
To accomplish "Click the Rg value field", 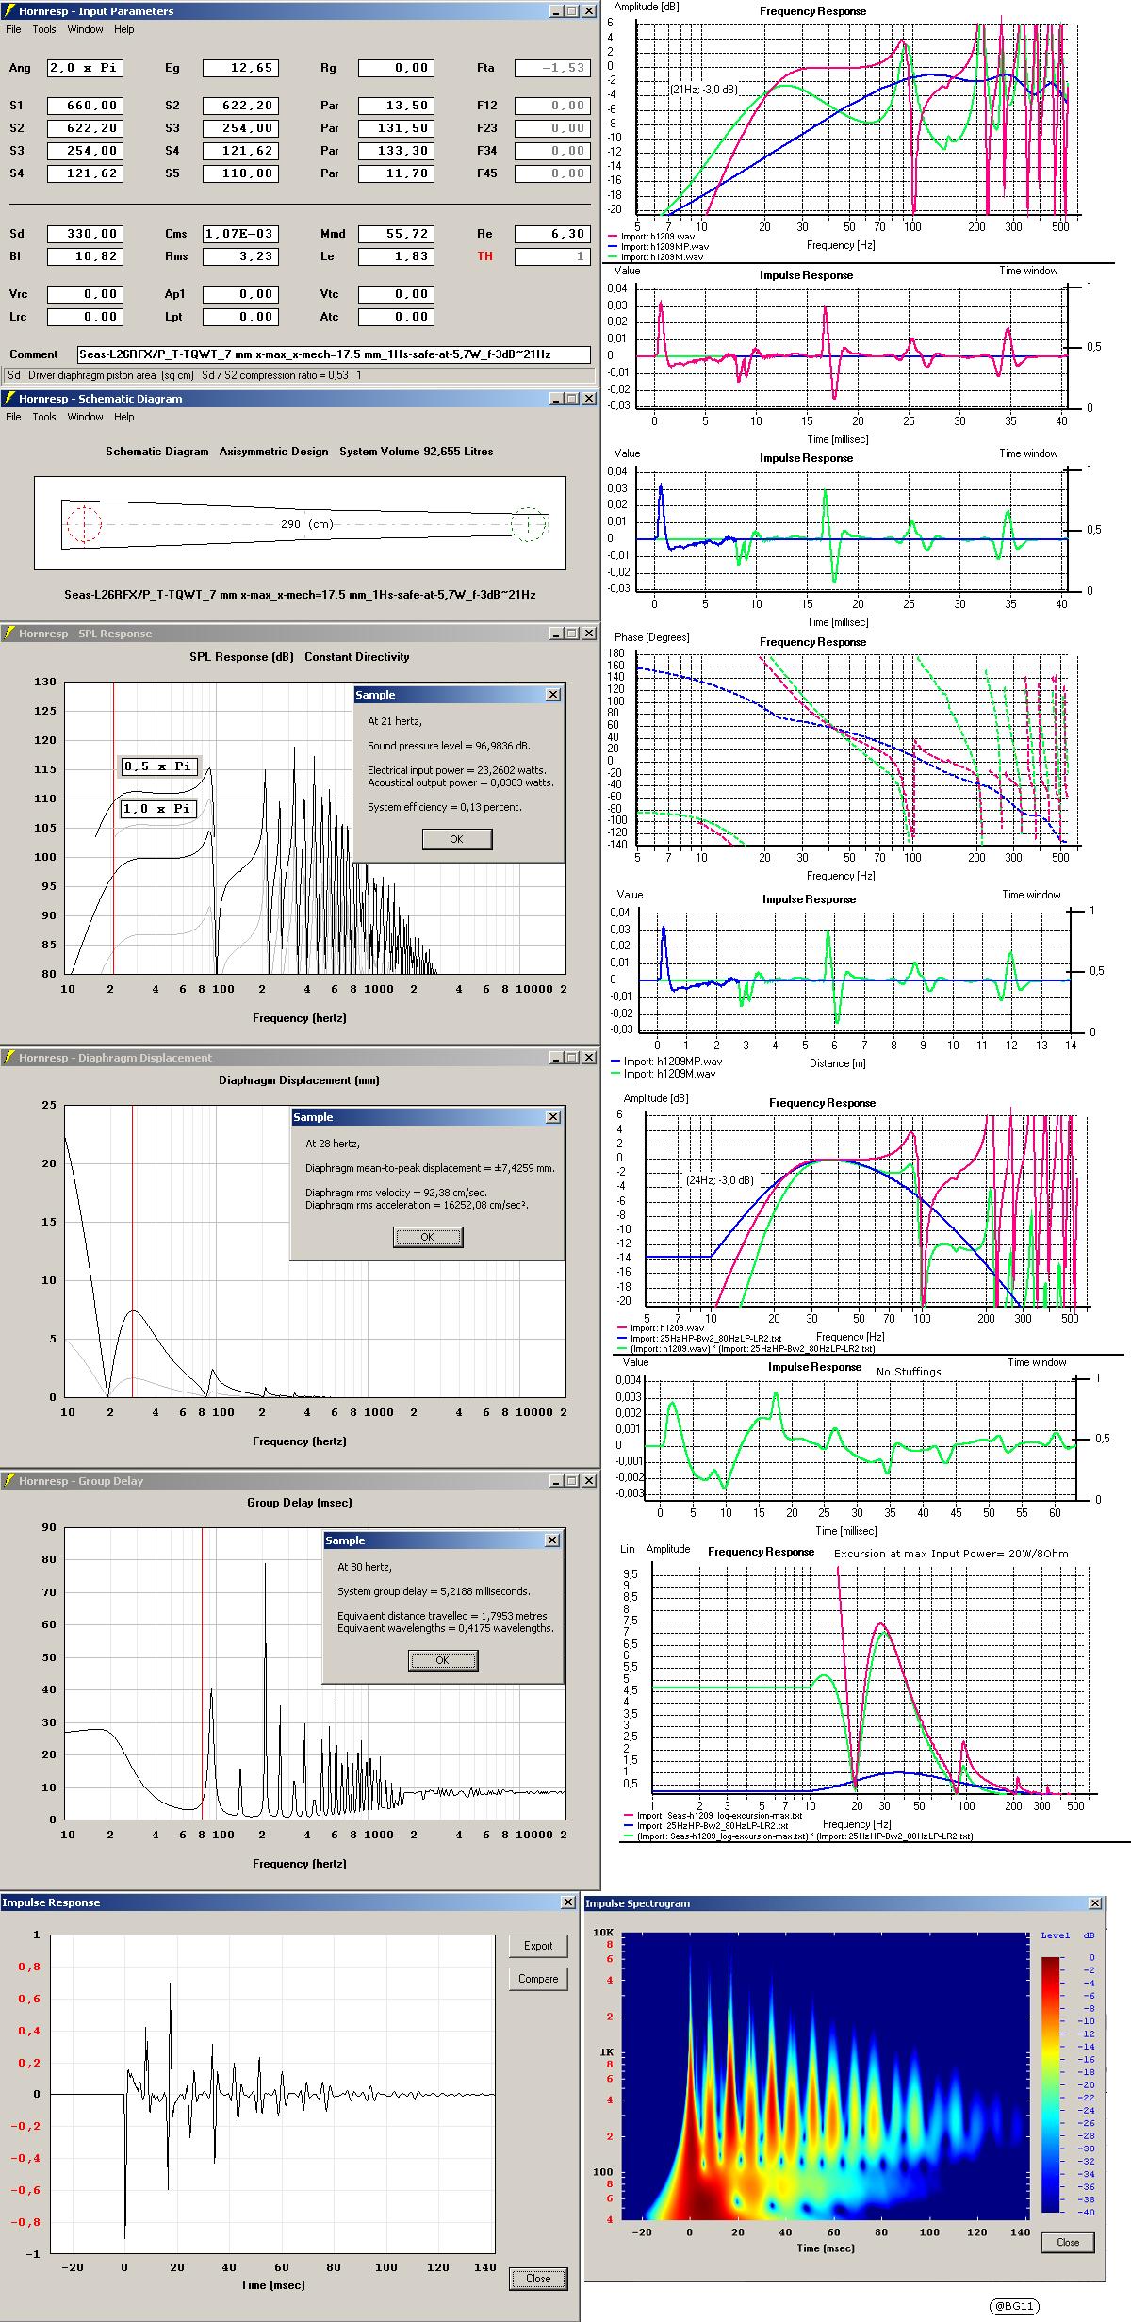I will [x=396, y=68].
